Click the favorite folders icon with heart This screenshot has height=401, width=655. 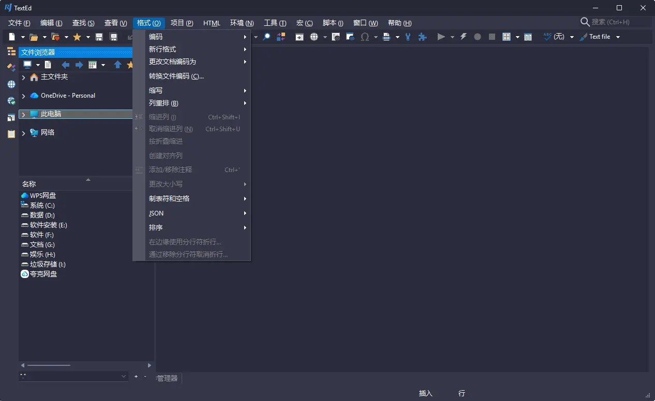55,37
